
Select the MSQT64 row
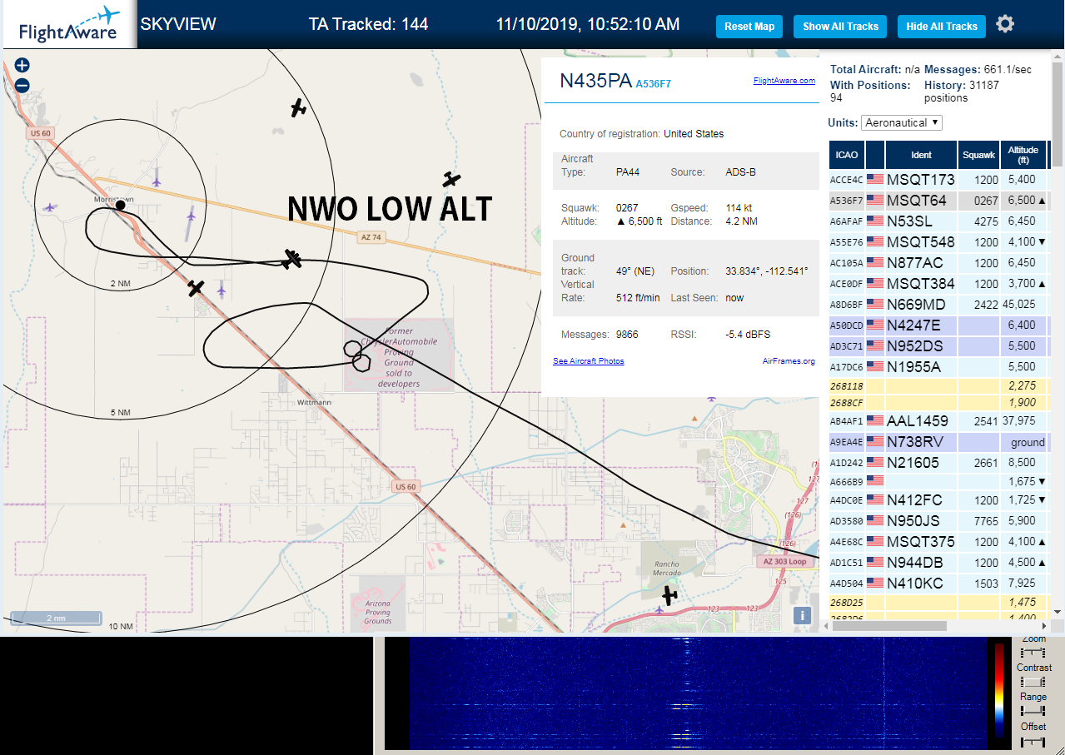click(939, 200)
